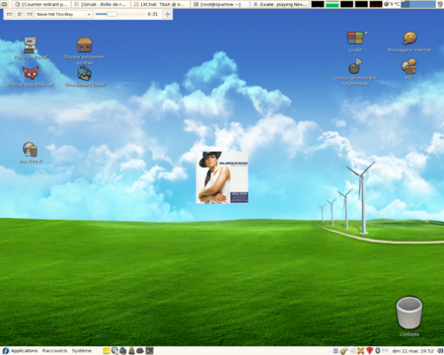444x355 pixels.
Task: Open the Never Felt This Way track dropdown
Action: [64, 14]
